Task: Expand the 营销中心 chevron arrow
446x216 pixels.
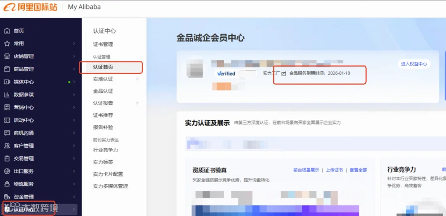Action: point(74,107)
